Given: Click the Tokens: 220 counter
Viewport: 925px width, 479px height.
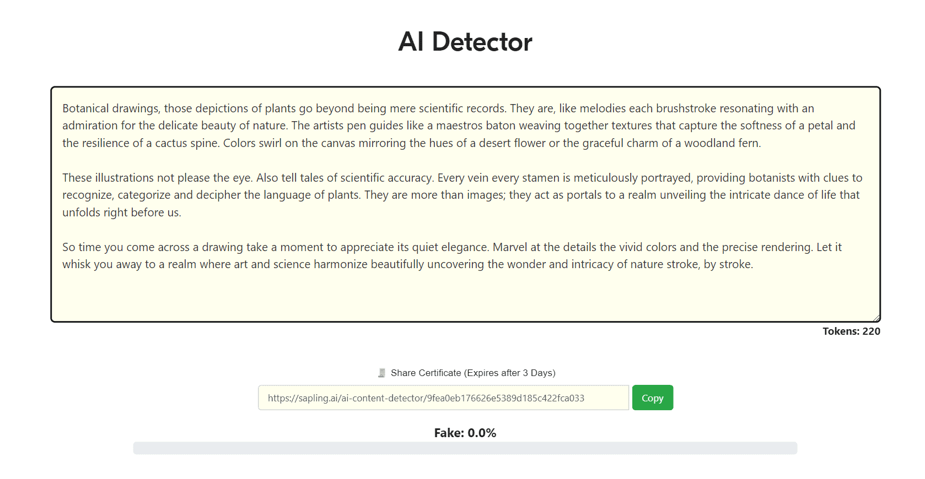Looking at the screenshot, I should click(x=851, y=331).
